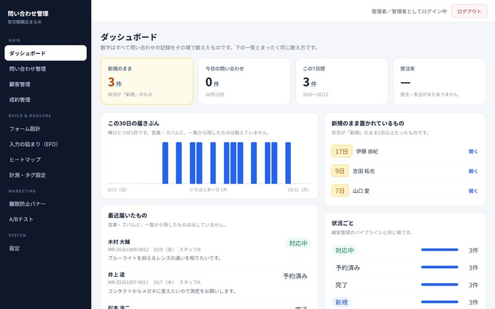The width and height of the screenshot is (495, 309).
Task: Click the MR-20261009-0012 reference number
Action: point(128,250)
